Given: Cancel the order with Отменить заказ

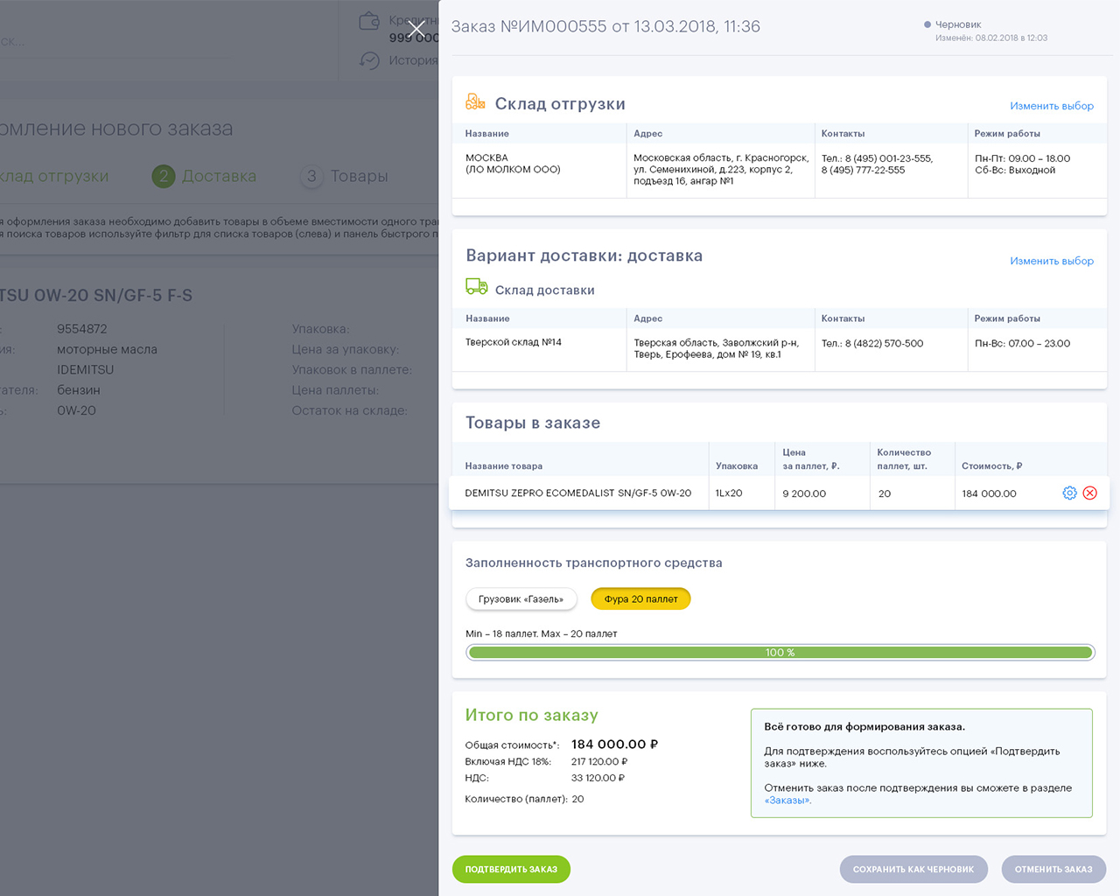Looking at the screenshot, I should coord(1053,869).
